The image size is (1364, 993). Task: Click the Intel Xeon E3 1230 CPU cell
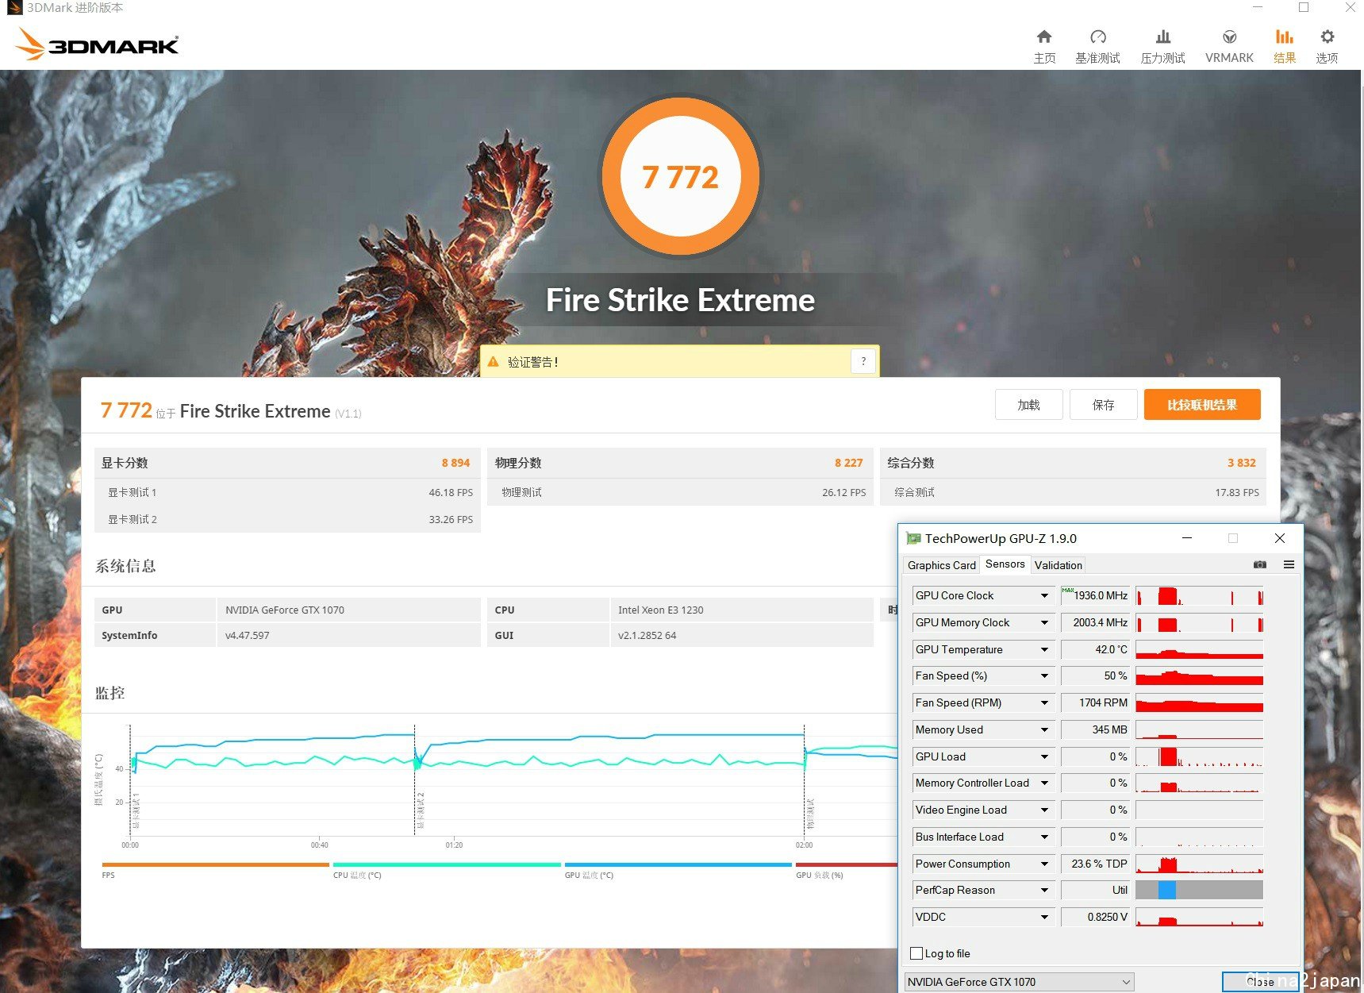click(742, 610)
